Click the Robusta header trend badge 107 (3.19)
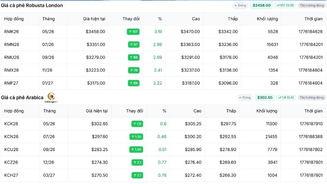 tap(285, 5)
